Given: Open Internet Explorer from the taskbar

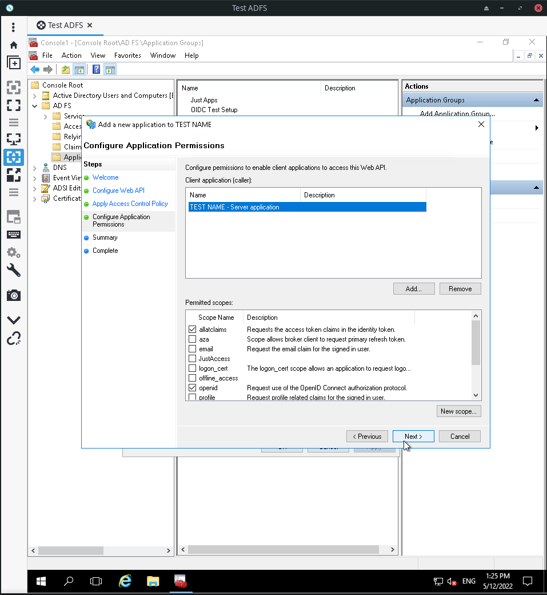Looking at the screenshot, I should pyautogui.click(x=125, y=581).
